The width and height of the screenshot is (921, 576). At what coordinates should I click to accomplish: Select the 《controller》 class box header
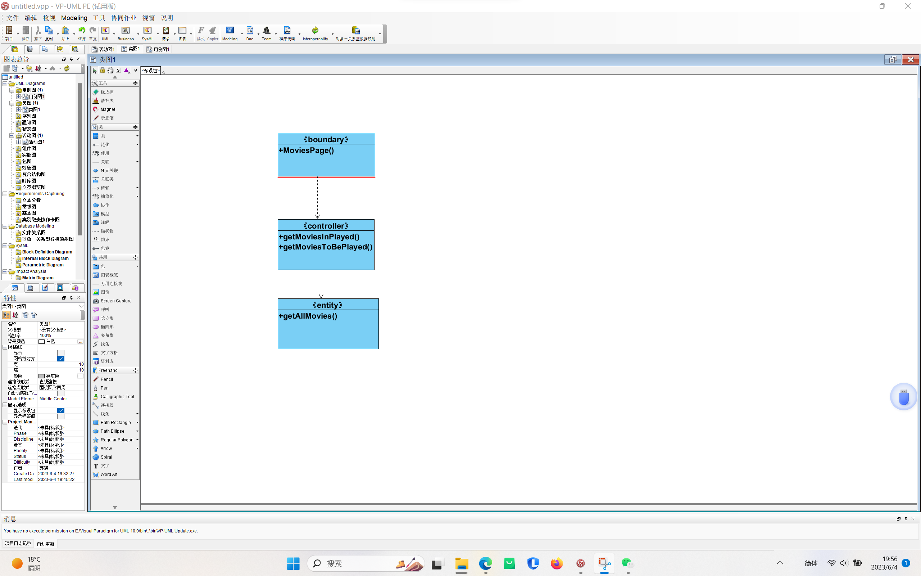(326, 225)
